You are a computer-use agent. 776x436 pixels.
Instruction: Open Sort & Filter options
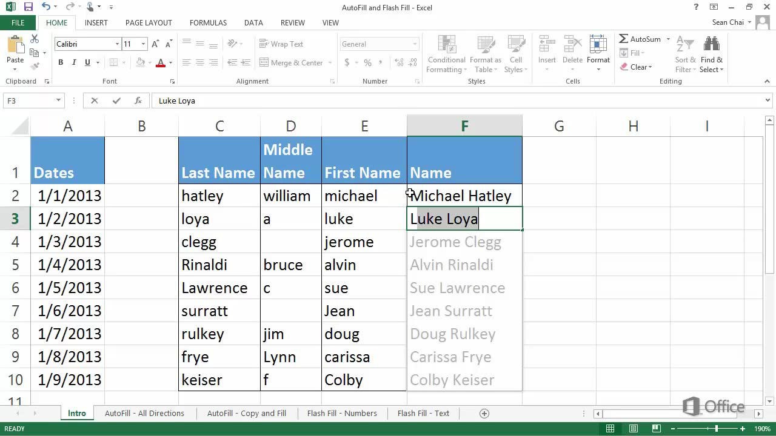pyautogui.click(x=686, y=54)
